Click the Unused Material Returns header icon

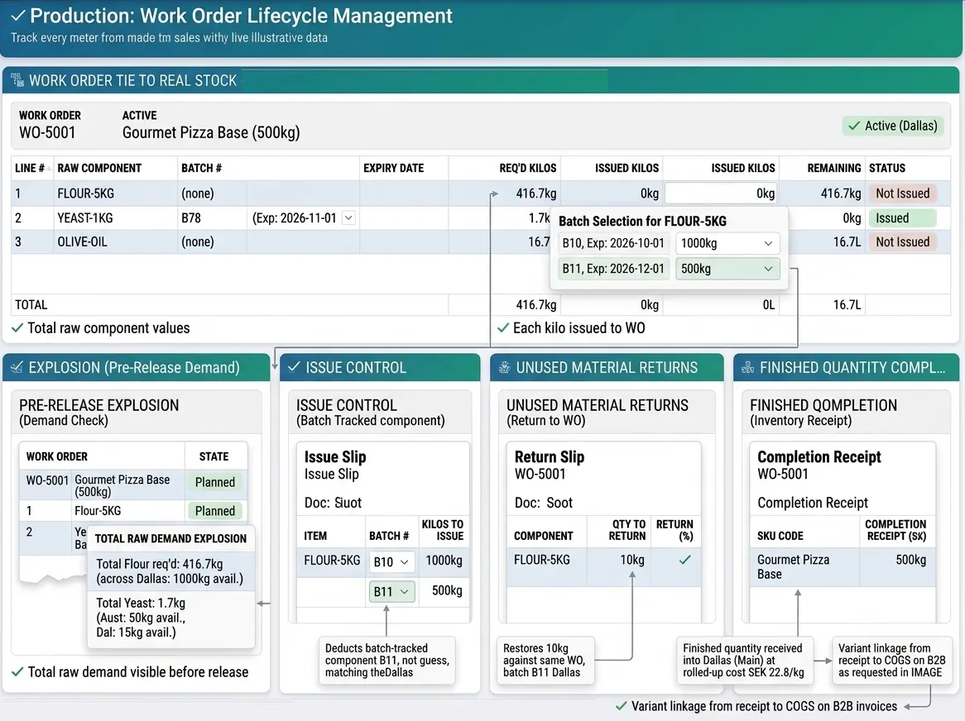505,368
